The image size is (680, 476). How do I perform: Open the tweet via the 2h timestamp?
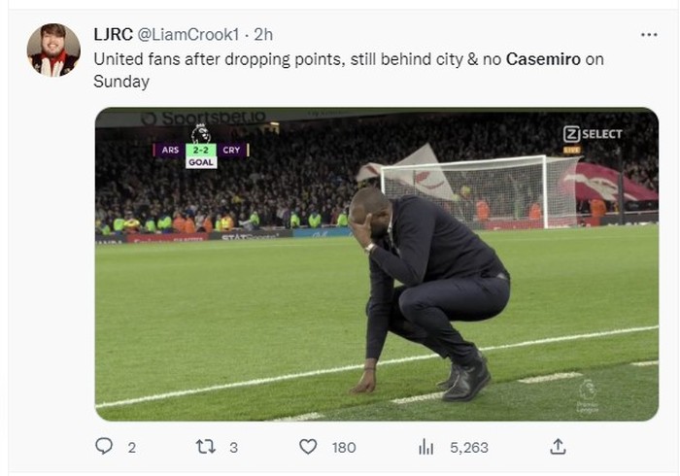pos(263,34)
